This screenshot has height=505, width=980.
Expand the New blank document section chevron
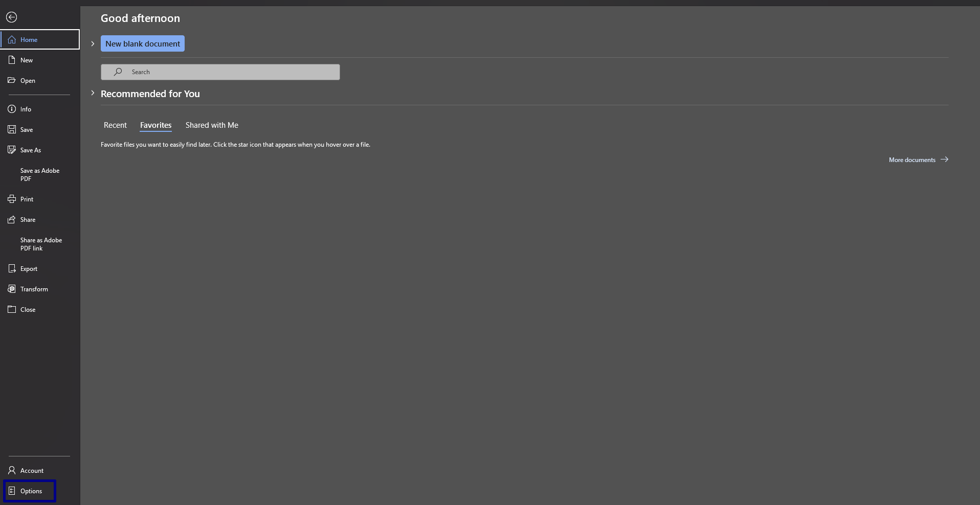click(93, 44)
